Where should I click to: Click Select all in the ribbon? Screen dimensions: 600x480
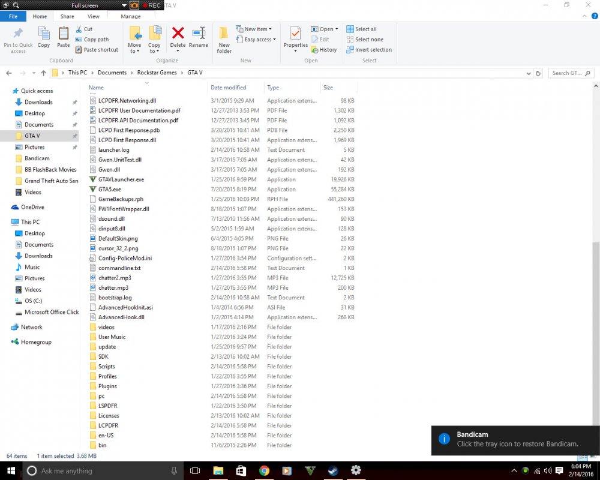coord(362,29)
